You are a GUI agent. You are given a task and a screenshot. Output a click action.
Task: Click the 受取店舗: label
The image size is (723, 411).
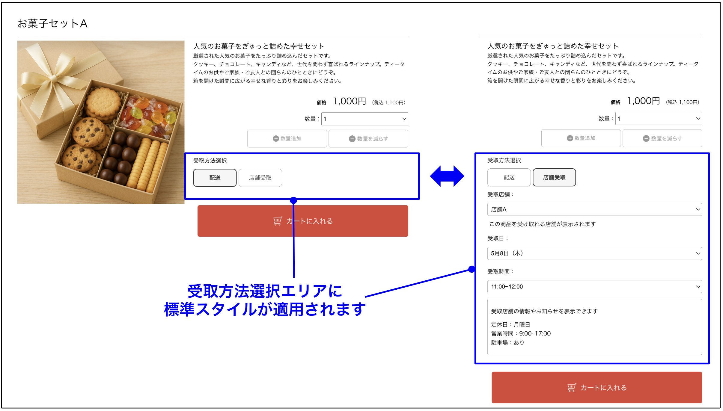pyautogui.click(x=501, y=194)
